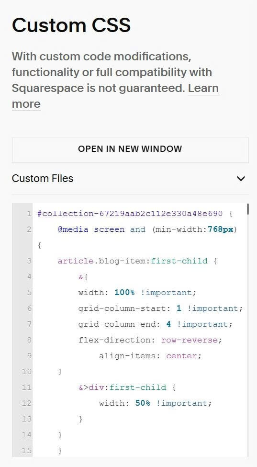Click the Custom CSS heading

(x=71, y=25)
